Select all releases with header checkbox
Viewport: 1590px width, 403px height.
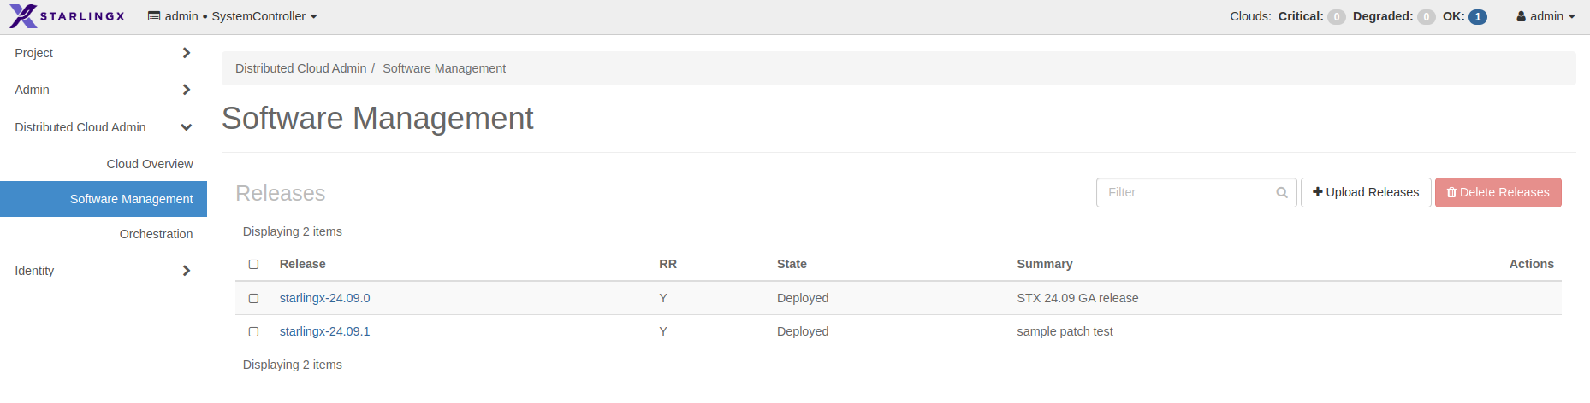253,265
